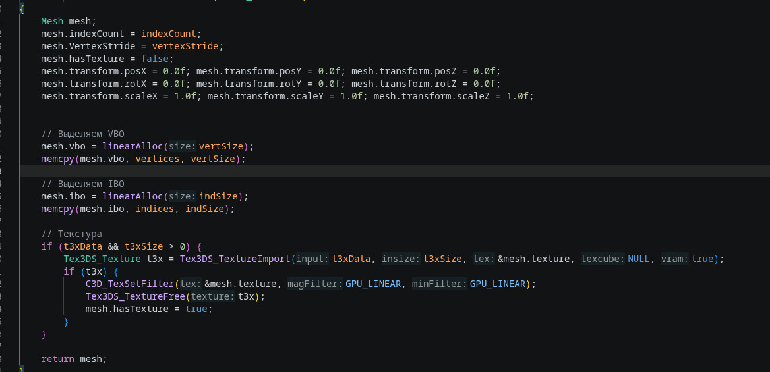Click the 'C3D_TexSetFilter' function call

(130, 284)
